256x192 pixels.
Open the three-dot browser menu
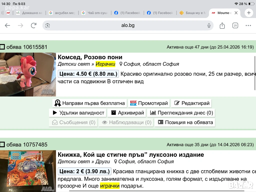coord(248,25)
